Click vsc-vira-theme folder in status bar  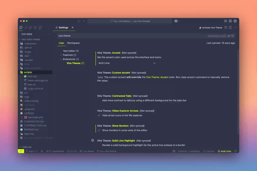tap(106, 151)
